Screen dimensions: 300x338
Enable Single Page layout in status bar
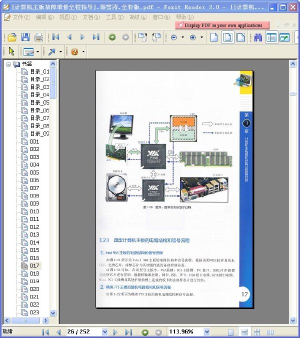point(230,332)
